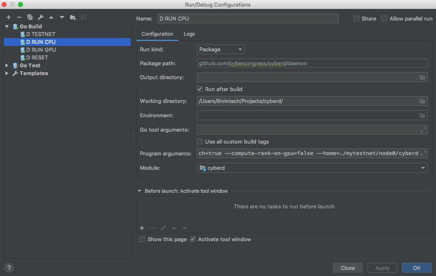This screenshot has width=436, height=276.
Task: Enable Allow parallel run option
Action: (384, 18)
